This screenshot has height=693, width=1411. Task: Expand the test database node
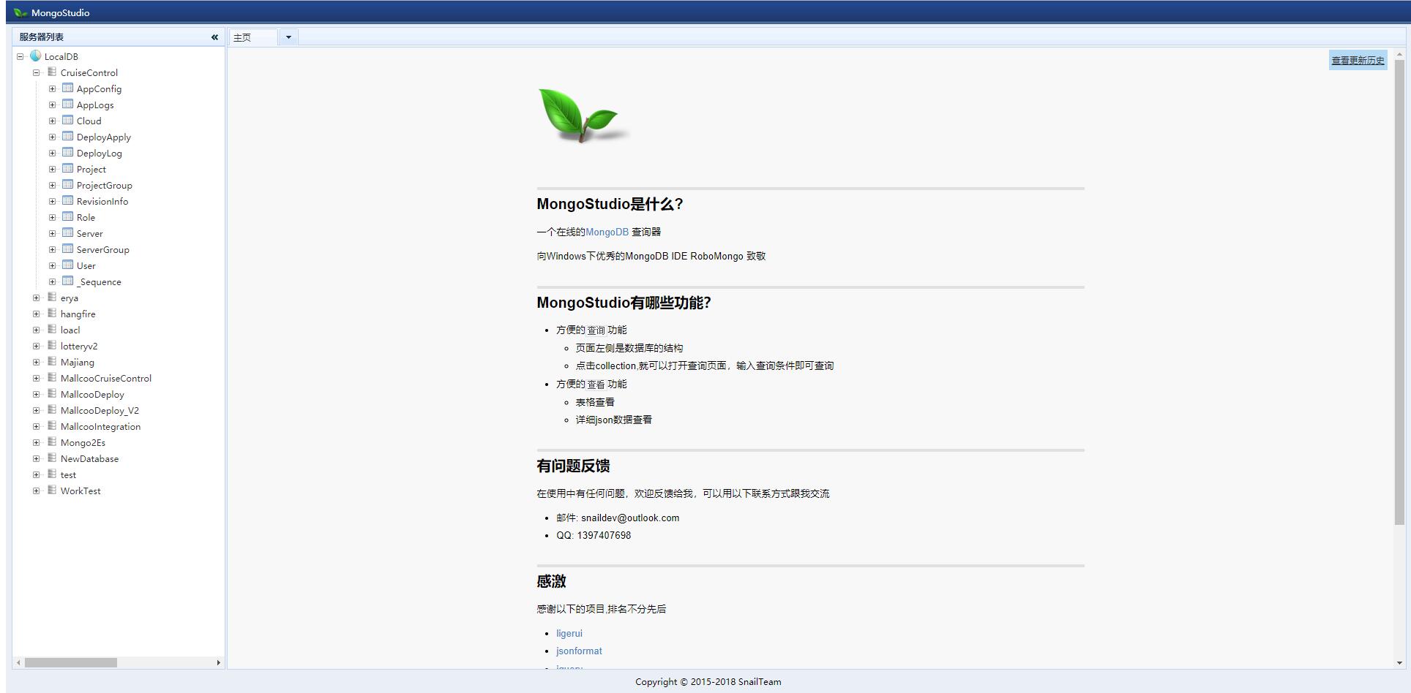click(36, 474)
